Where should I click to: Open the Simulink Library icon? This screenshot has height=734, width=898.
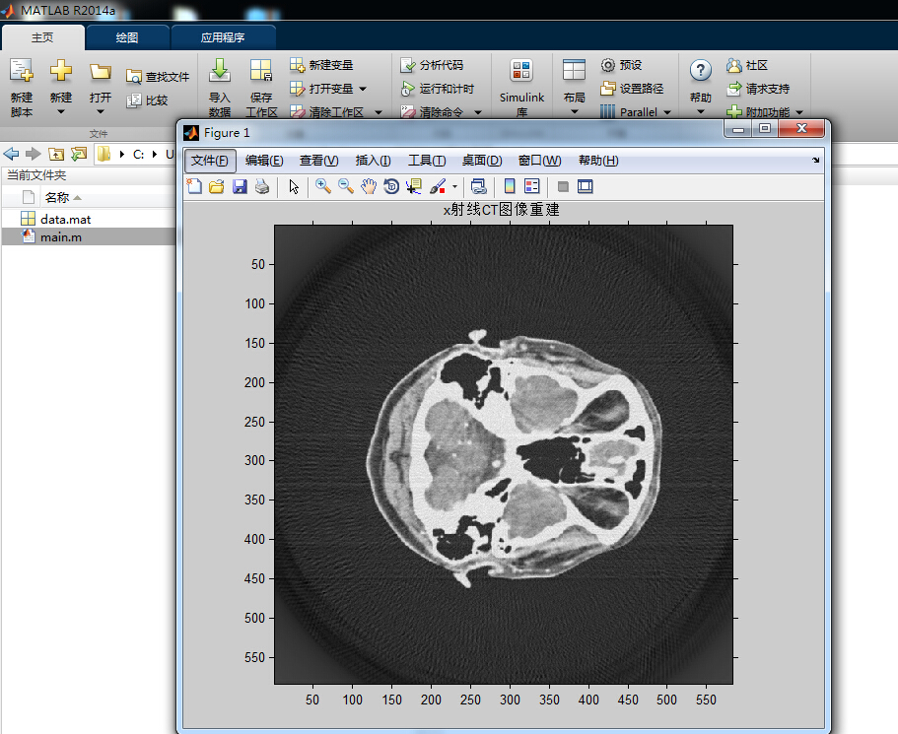tap(521, 71)
